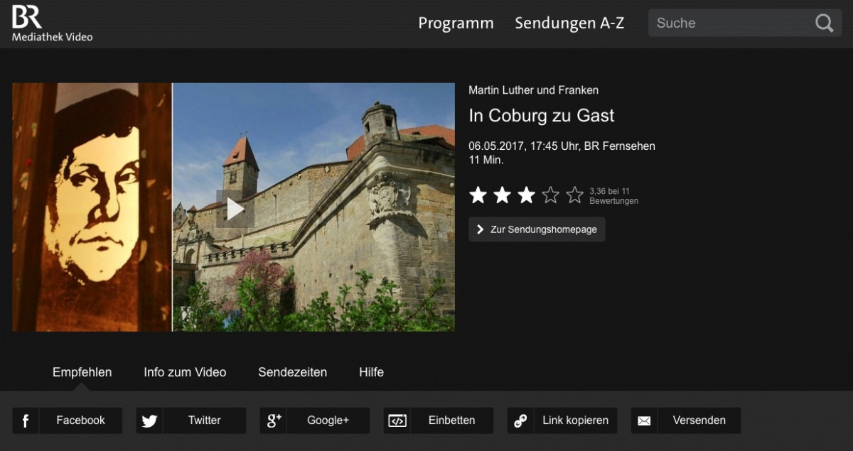The width and height of the screenshot is (853, 451).
Task: Click the Twitter bird icon
Action: click(x=149, y=420)
